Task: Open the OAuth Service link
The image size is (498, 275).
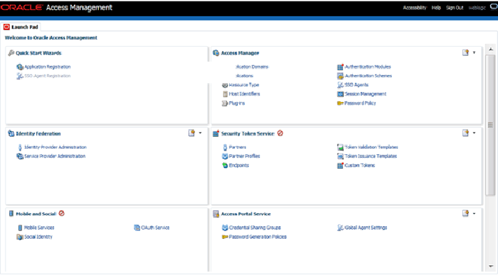Action: 155,228
